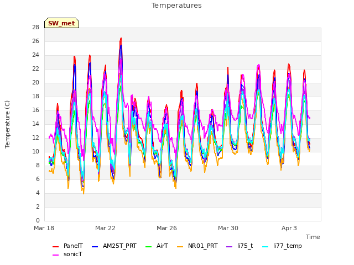Click the NR01_PRT orange legend swatch
This screenshot has width=354, height=265.
pyautogui.click(x=180, y=247)
